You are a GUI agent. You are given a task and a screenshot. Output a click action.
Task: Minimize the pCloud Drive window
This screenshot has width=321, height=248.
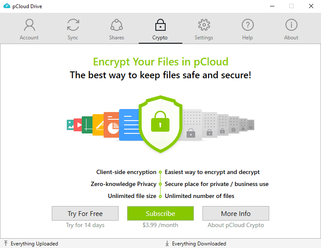[x=272, y=6]
